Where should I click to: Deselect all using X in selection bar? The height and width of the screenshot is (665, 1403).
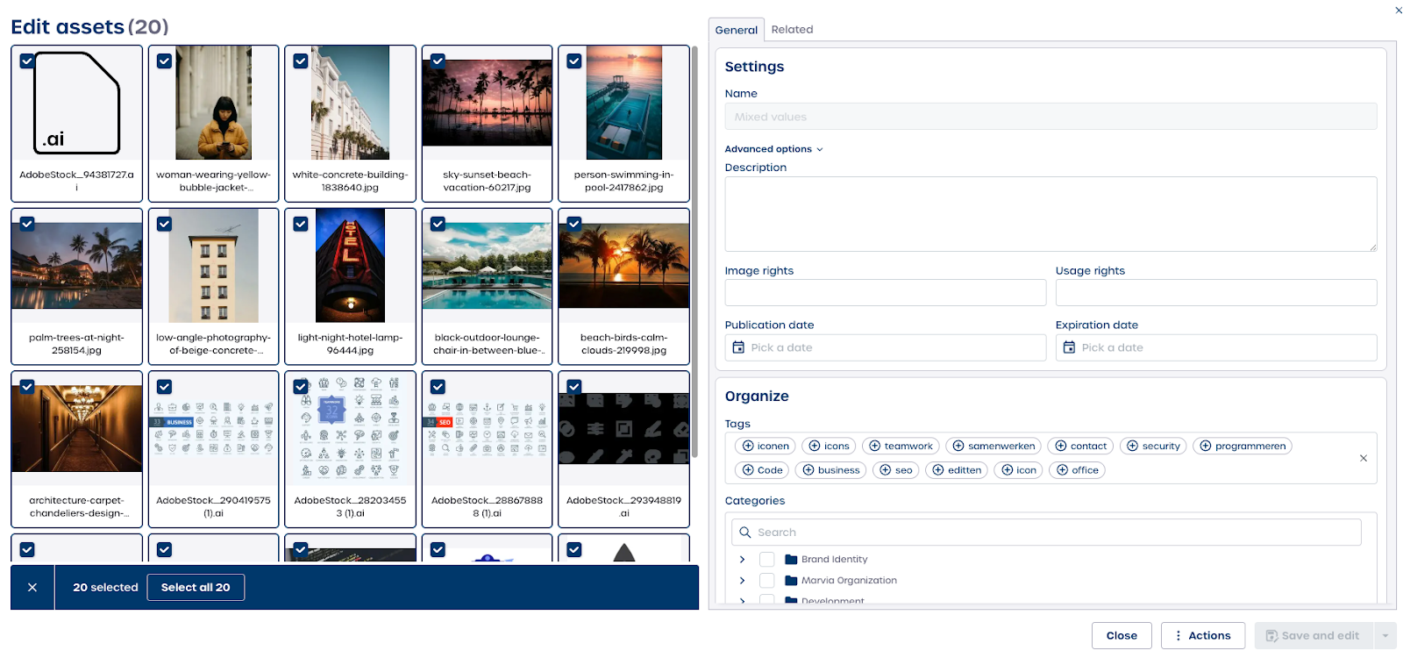[x=32, y=587]
